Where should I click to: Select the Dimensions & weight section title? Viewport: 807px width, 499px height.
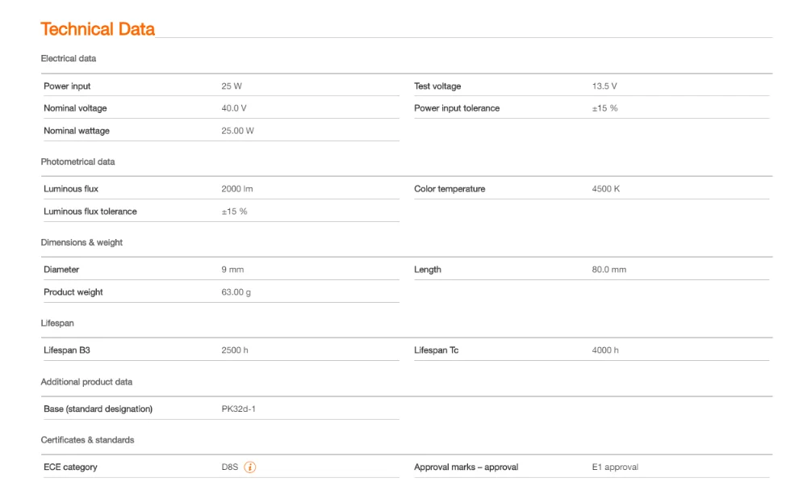pyautogui.click(x=82, y=242)
